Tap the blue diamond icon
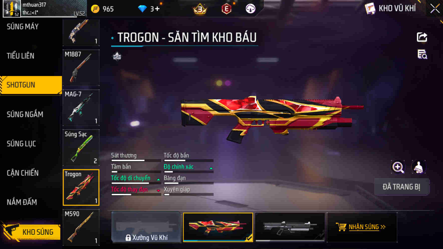The height and width of the screenshot is (249, 443). coord(142,9)
